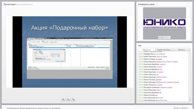Click the webinar title 'Стимулирование продаж Нереализуемых товаров'
The image size is (194, 109).
pos(34,108)
